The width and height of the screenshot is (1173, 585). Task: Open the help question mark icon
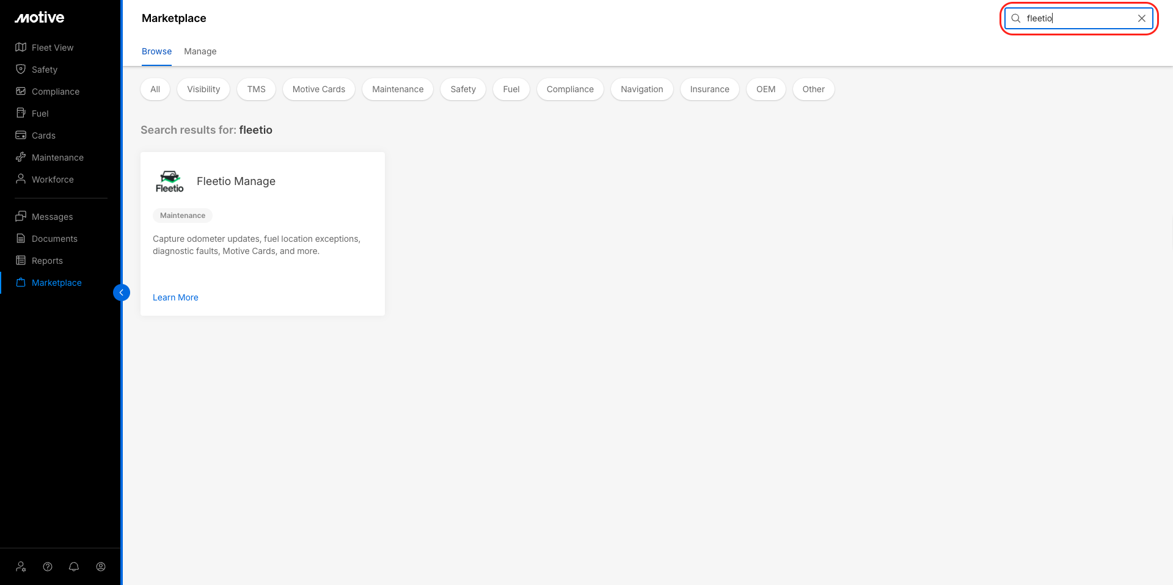tap(48, 567)
